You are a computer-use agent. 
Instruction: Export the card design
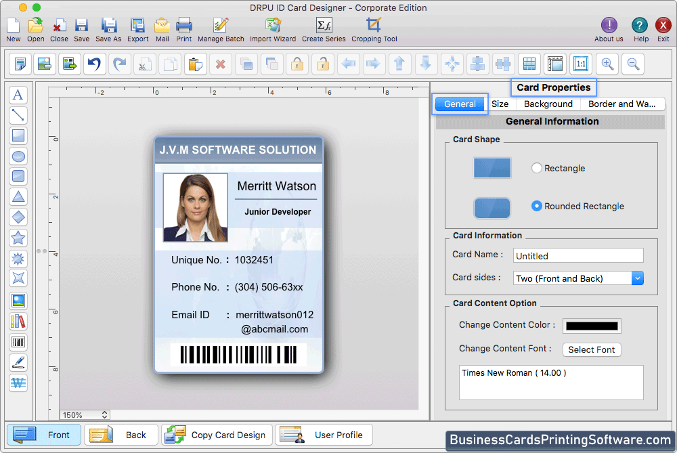137,30
